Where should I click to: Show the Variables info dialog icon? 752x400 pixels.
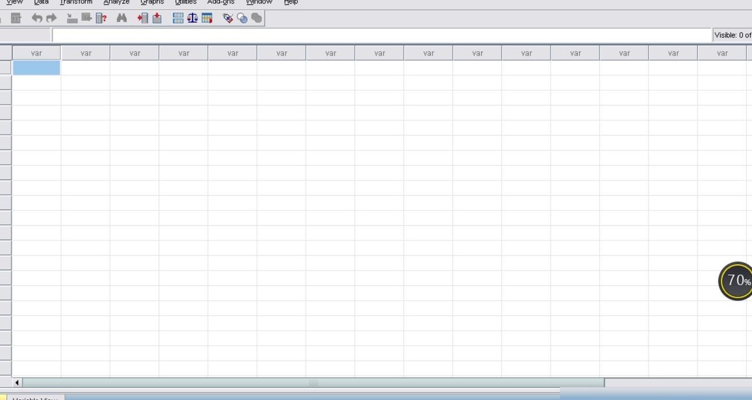(x=101, y=18)
